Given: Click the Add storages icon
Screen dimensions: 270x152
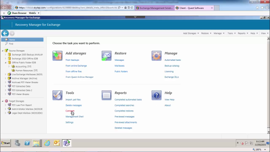Looking at the screenshot, I should [x=57, y=56].
